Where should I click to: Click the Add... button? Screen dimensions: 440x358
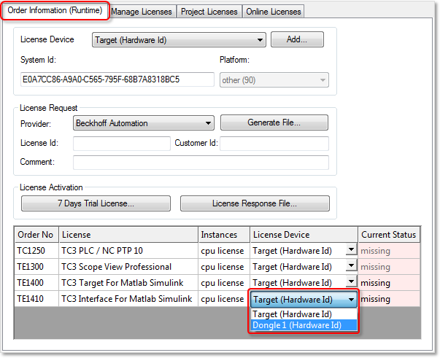tap(297, 39)
